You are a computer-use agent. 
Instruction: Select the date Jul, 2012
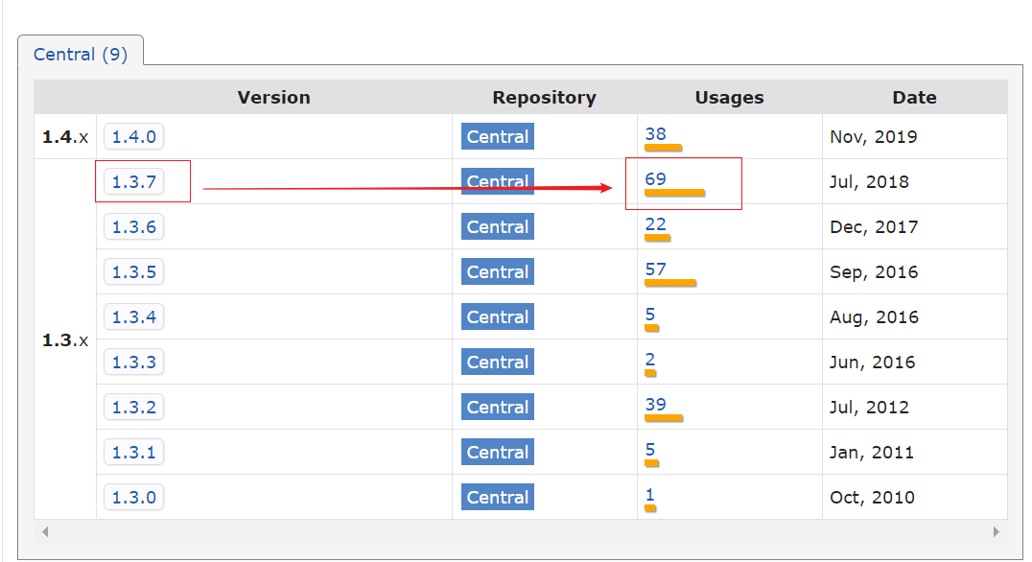869,408
